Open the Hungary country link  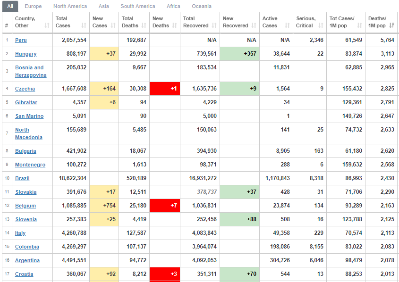pyautogui.click(x=25, y=54)
